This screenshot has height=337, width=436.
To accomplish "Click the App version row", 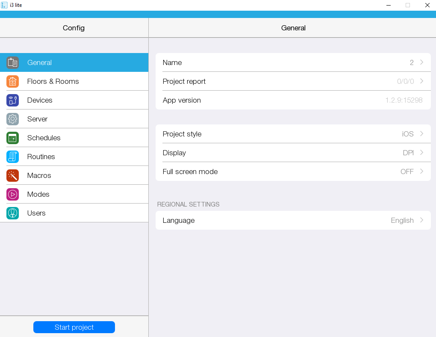I will click(x=293, y=100).
